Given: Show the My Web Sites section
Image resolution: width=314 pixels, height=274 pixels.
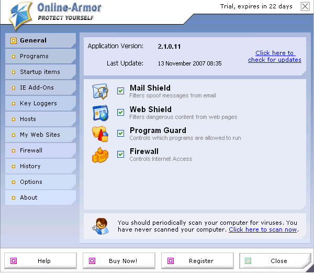Looking at the screenshot, I should click(x=40, y=135).
